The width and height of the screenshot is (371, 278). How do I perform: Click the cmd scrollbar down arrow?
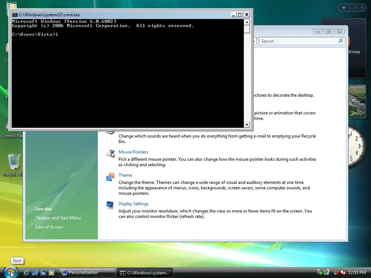coord(247,125)
